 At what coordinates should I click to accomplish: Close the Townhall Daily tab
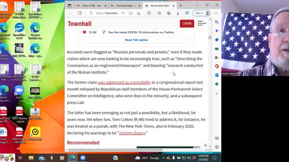(x=140, y=6)
